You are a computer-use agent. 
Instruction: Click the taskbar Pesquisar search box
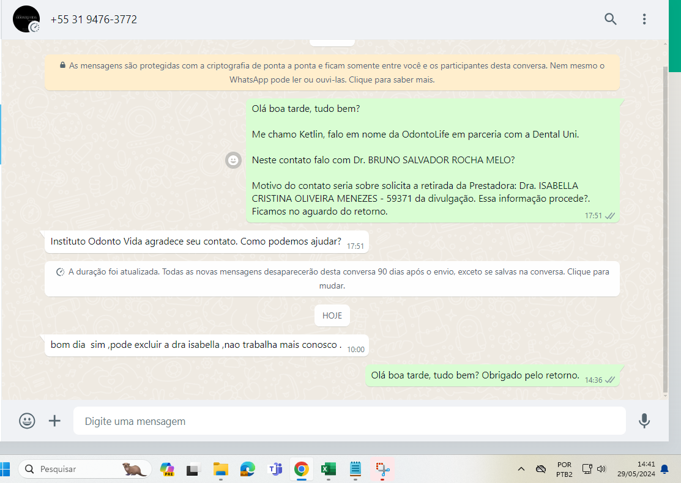tap(85, 469)
